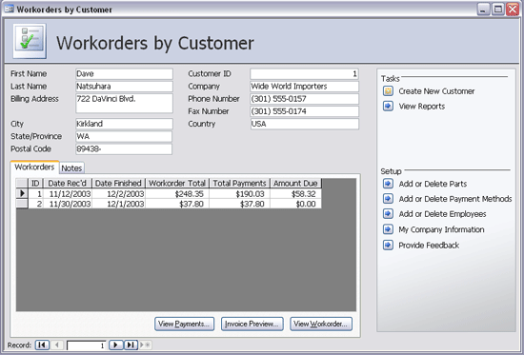Open the Create New Customer link
Image resolution: width=524 pixels, height=355 pixels.
pyautogui.click(x=436, y=91)
